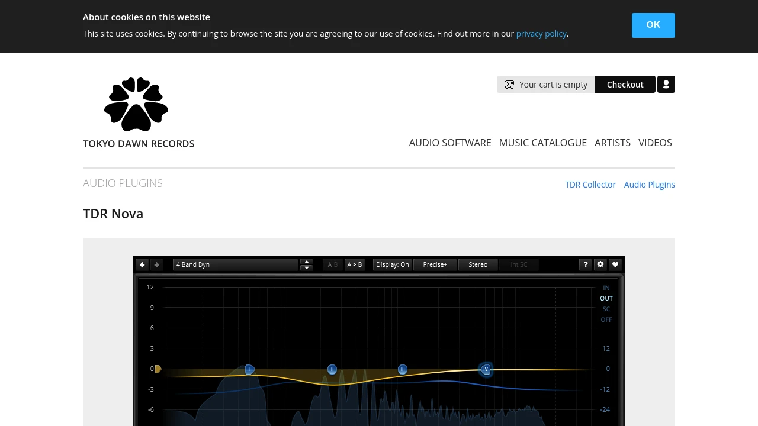Image resolution: width=758 pixels, height=426 pixels.
Task: Click the redo forward arrow in Nova
Action: (x=156, y=264)
